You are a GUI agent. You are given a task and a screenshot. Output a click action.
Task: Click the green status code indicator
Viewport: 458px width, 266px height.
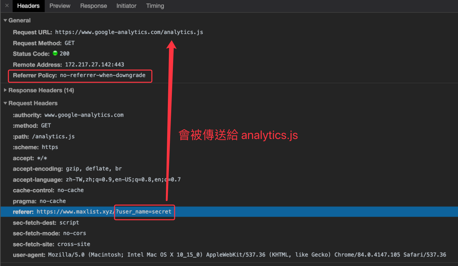(55, 54)
